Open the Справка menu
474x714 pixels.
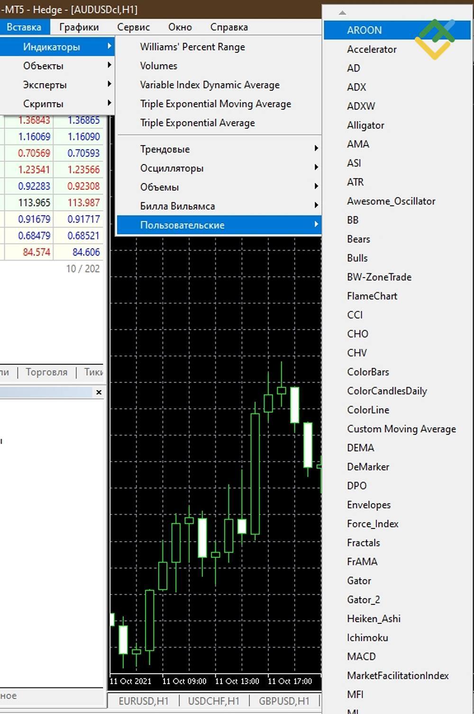click(229, 27)
